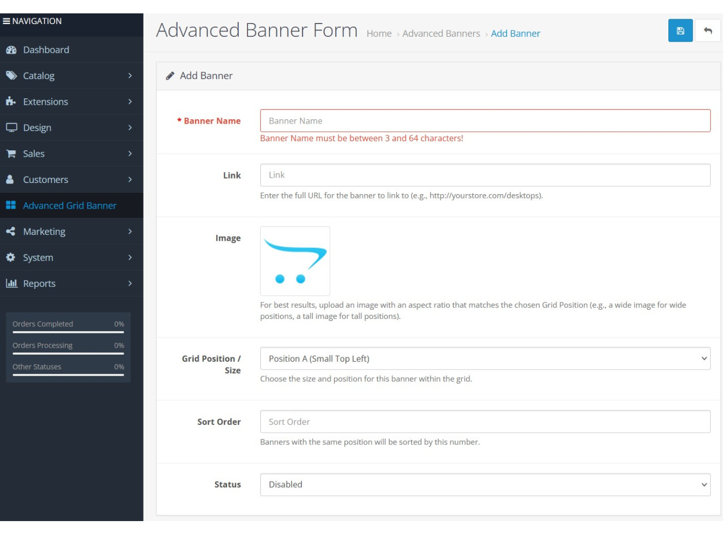Click the blue Save floppy disk icon
723x535 pixels.
coord(680,31)
